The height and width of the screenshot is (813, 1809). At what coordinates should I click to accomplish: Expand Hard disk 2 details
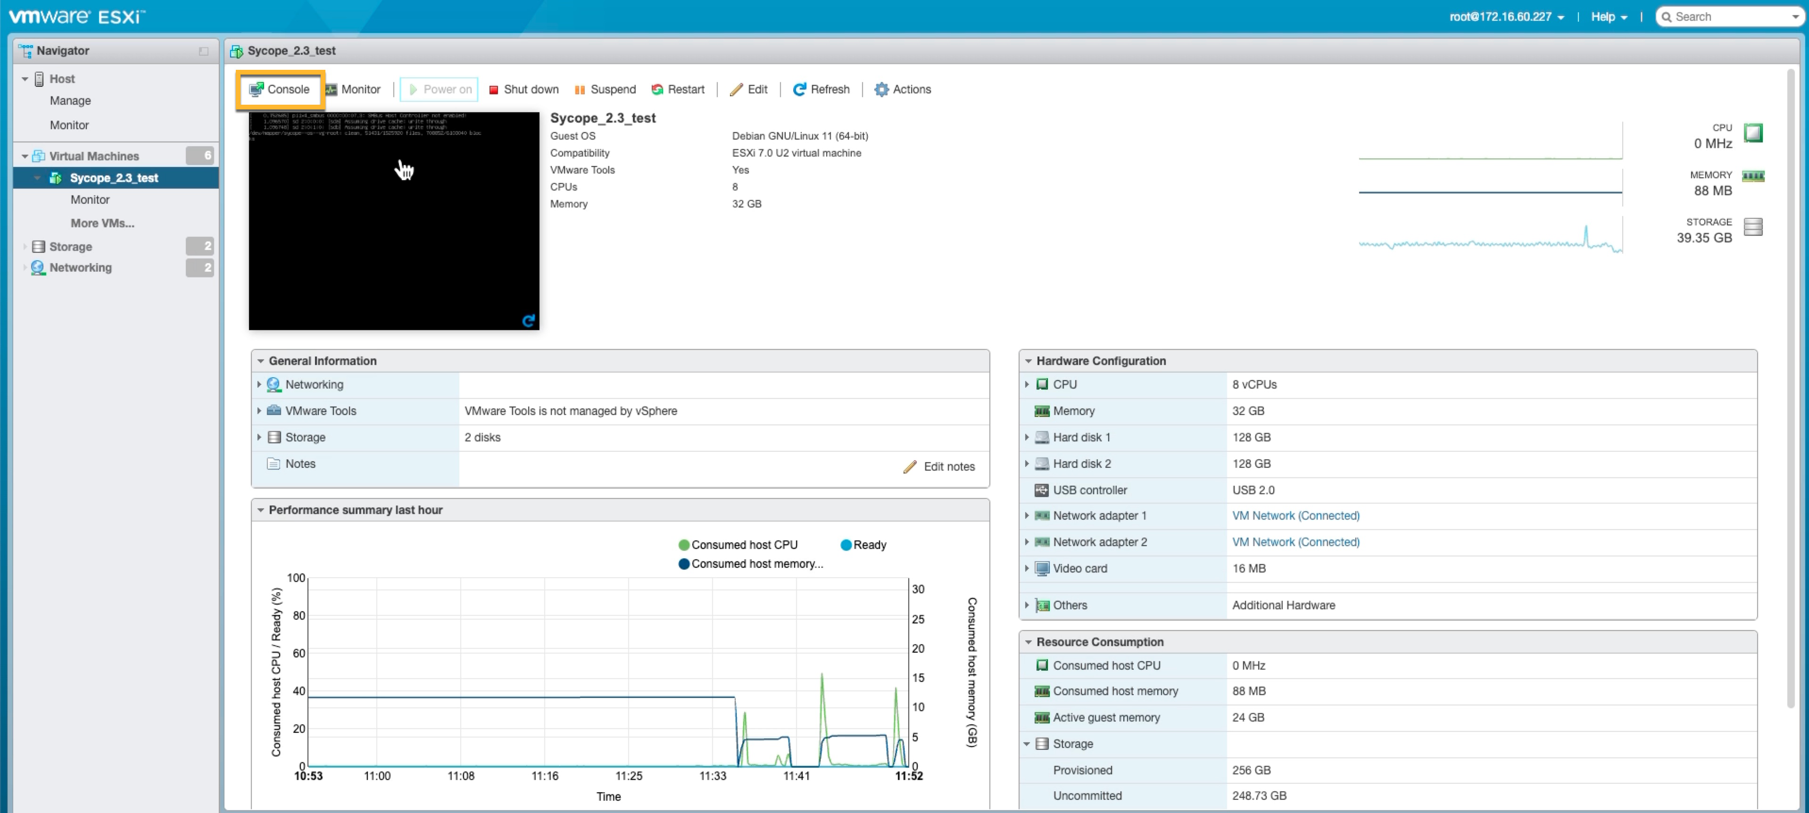pyautogui.click(x=1027, y=464)
